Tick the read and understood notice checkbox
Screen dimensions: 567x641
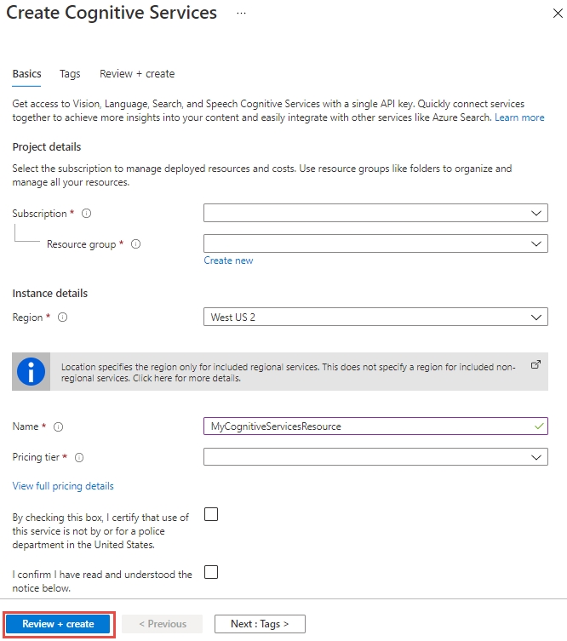click(211, 572)
